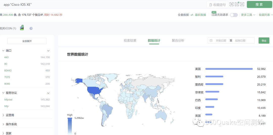Click the 开始日期 start date field
The image size is (273, 135).
(221, 41)
